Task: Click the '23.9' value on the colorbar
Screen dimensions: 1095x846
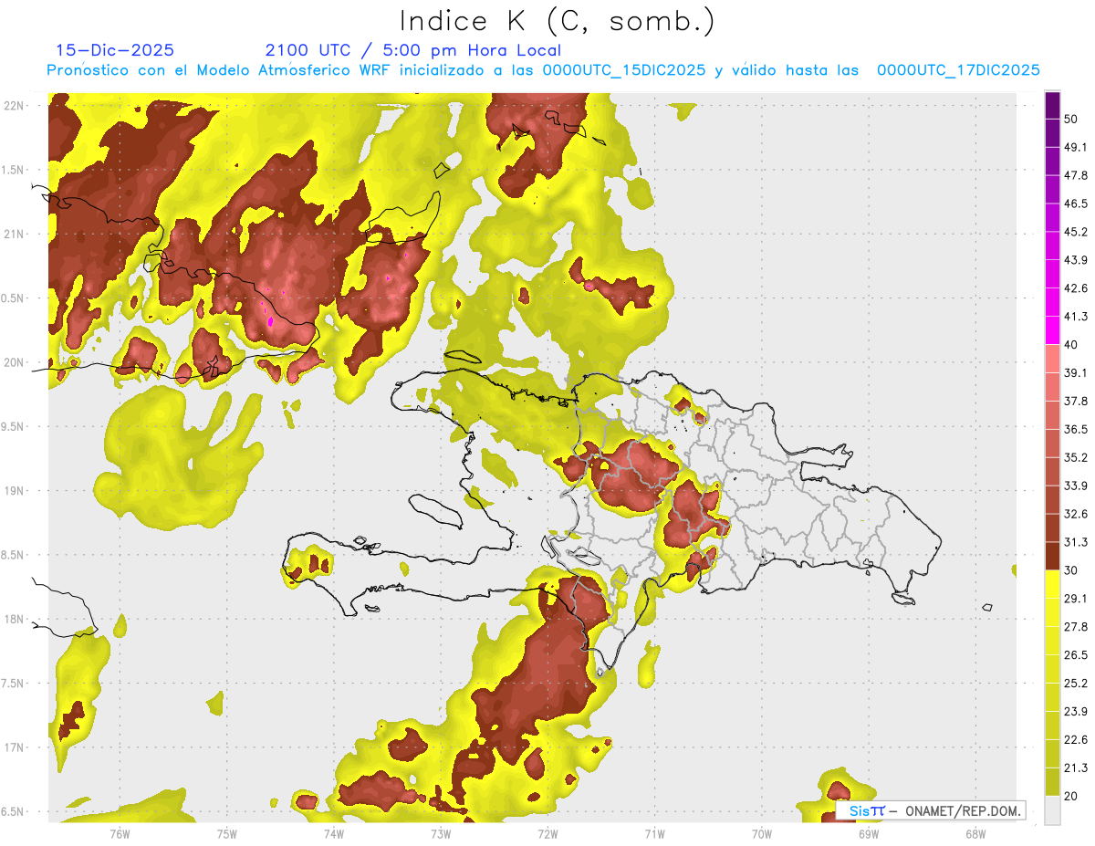Action: pyautogui.click(x=1077, y=712)
